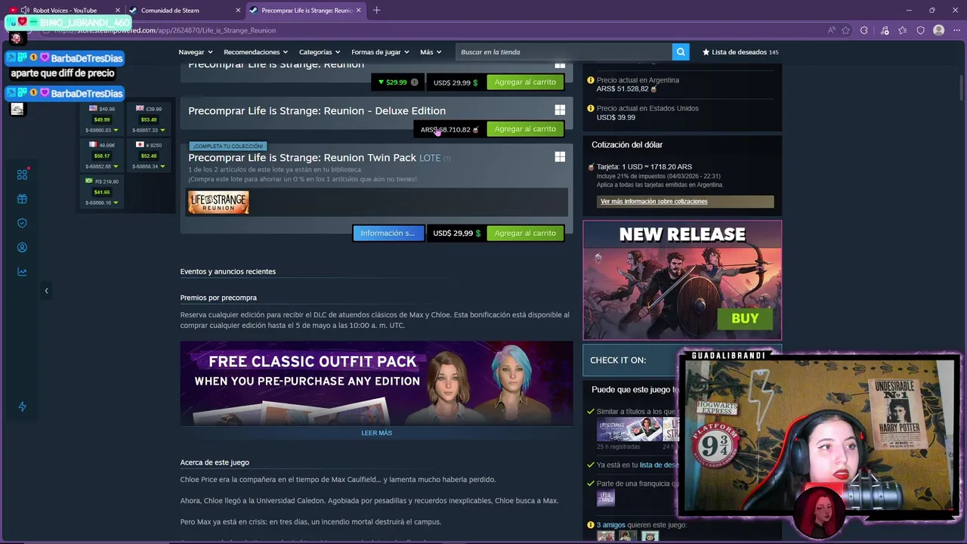
Task: Open lista de deseos link in sidebar
Action: (659, 465)
